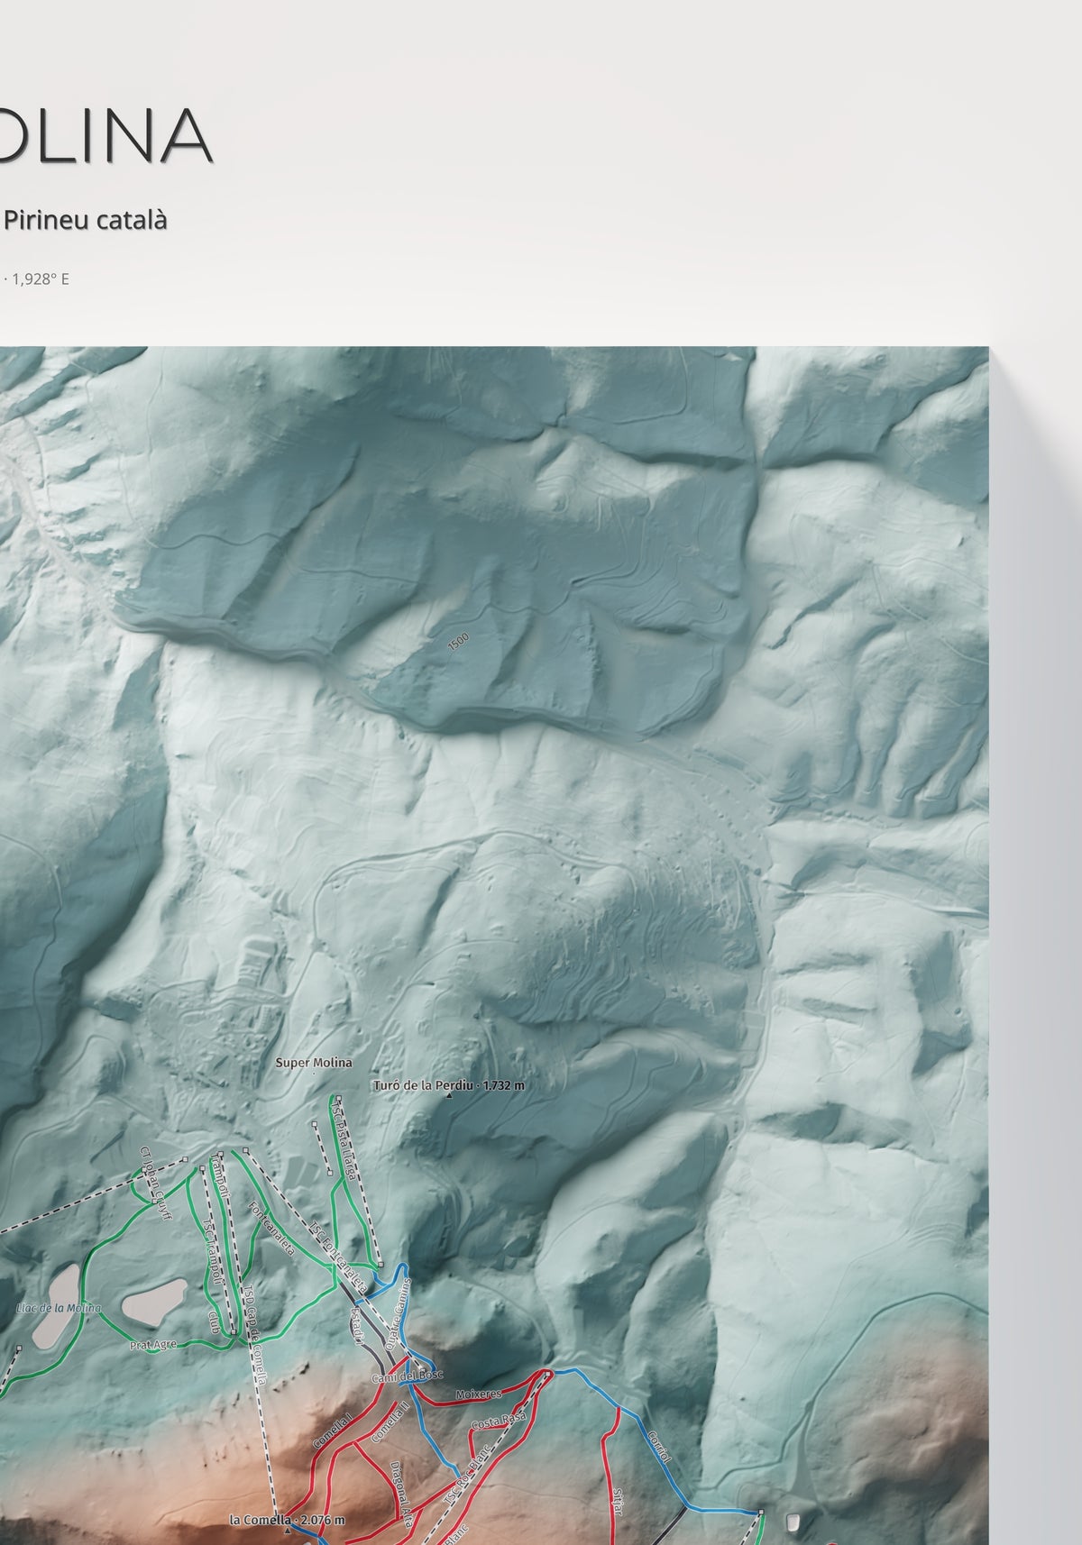Image resolution: width=1082 pixels, height=1545 pixels.
Task: Click the 'TSD Cap de Comella' lift label
Action: point(254,1334)
